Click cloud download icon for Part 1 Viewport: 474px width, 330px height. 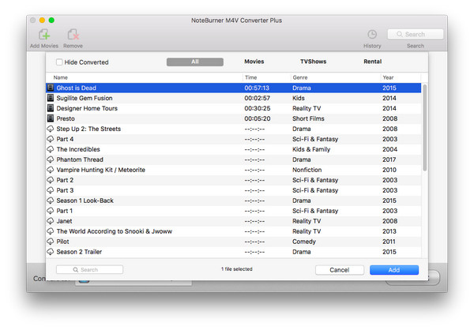pyautogui.click(x=51, y=211)
